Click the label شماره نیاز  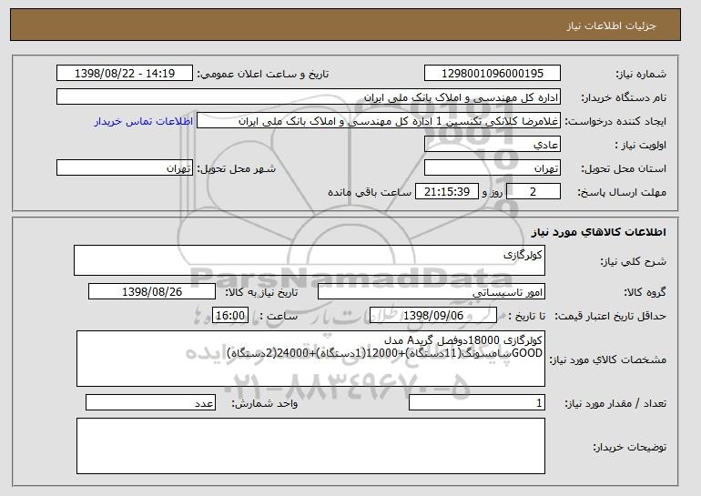[641, 75]
